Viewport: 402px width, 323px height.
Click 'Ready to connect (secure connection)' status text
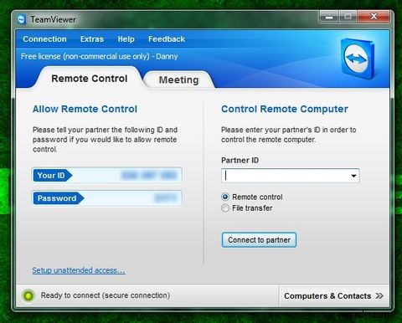point(106,295)
